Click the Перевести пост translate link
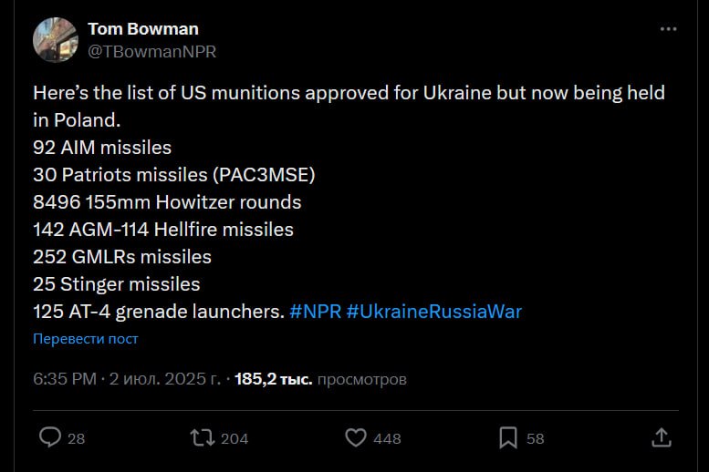Viewport: 709px width, 472px height. pos(86,339)
